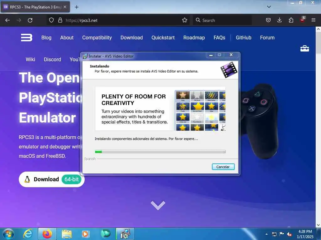
Task: Open the Pocket save icon
Action: pos(268,20)
